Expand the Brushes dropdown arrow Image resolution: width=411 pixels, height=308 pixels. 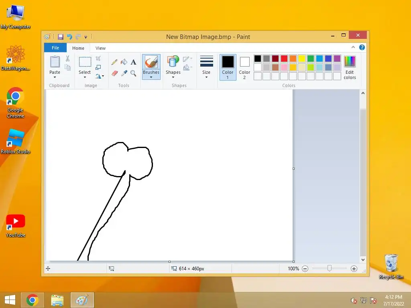pyautogui.click(x=151, y=77)
